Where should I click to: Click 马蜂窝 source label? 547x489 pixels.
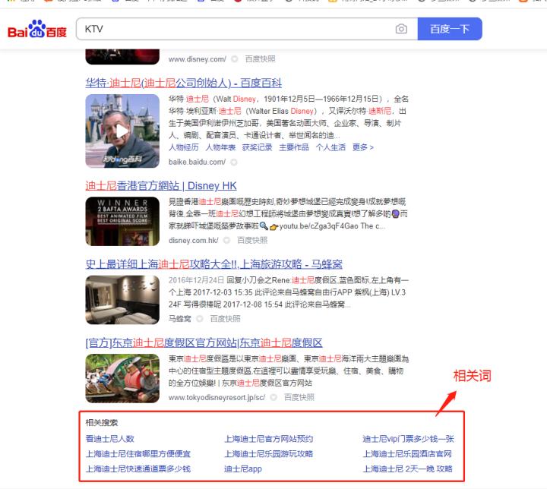click(x=180, y=319)
